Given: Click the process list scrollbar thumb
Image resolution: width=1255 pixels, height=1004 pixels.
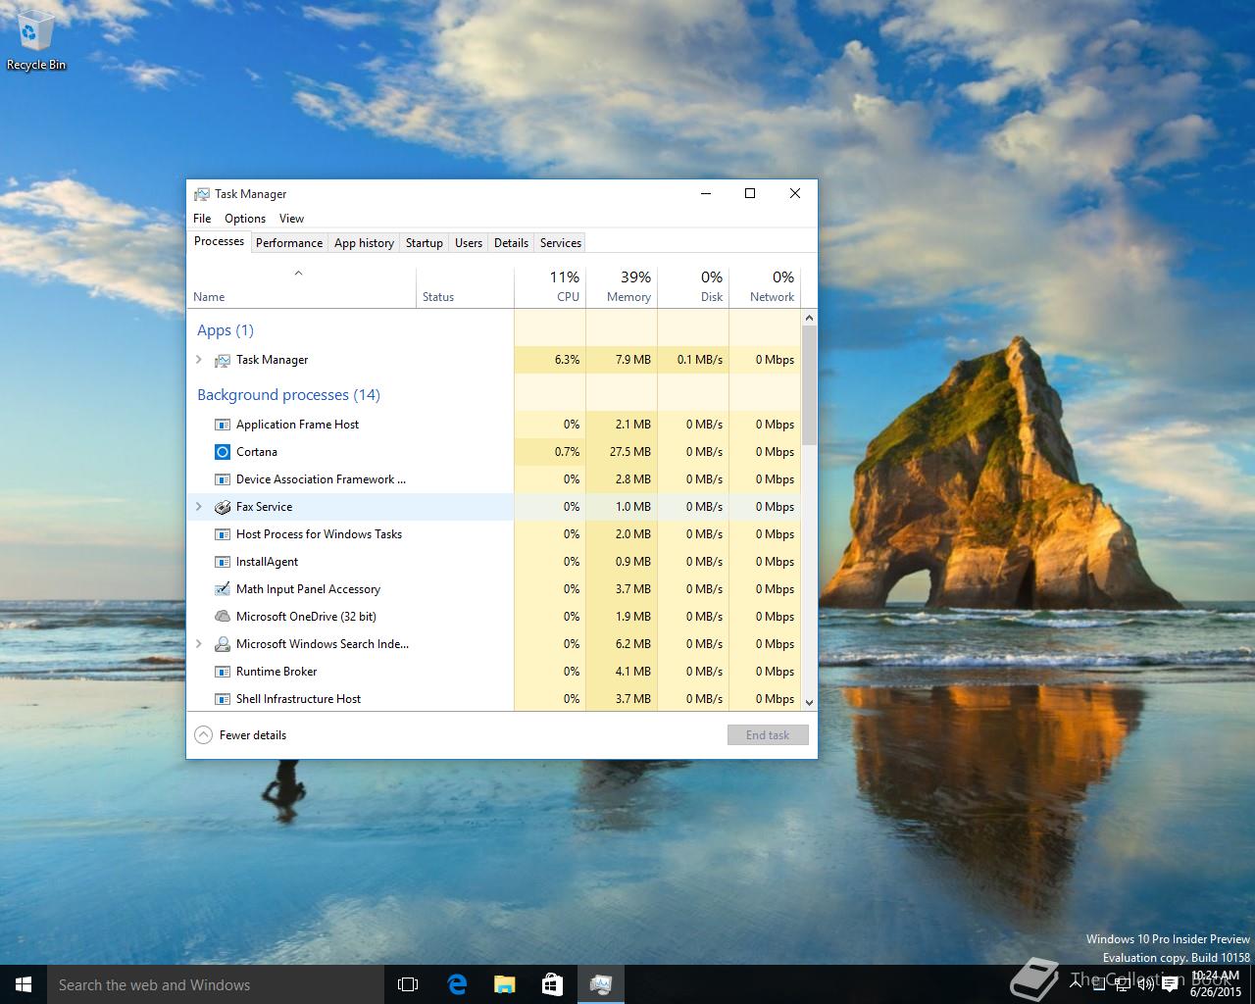Looking at the screenshot, I should [809, 385].
